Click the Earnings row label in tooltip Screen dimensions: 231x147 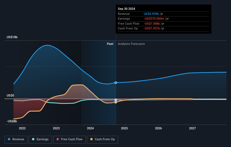pos(124,19)
